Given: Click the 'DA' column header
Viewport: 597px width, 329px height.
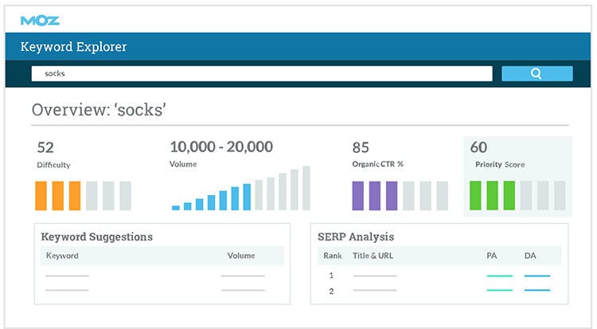Looking at the screenshot, I should [x=530, y=256].
